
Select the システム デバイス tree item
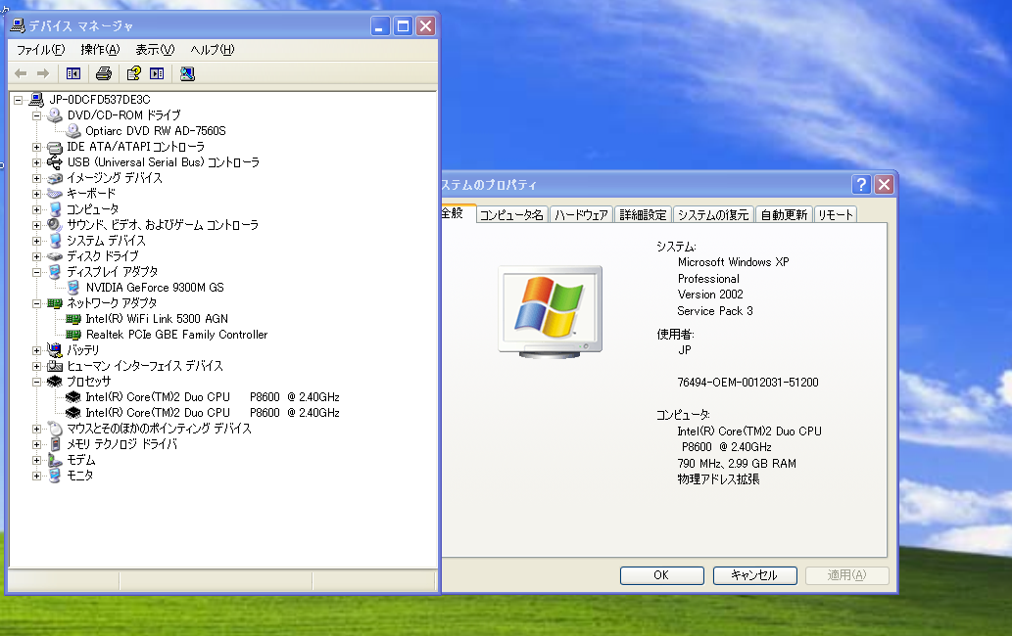click(107, 241)
